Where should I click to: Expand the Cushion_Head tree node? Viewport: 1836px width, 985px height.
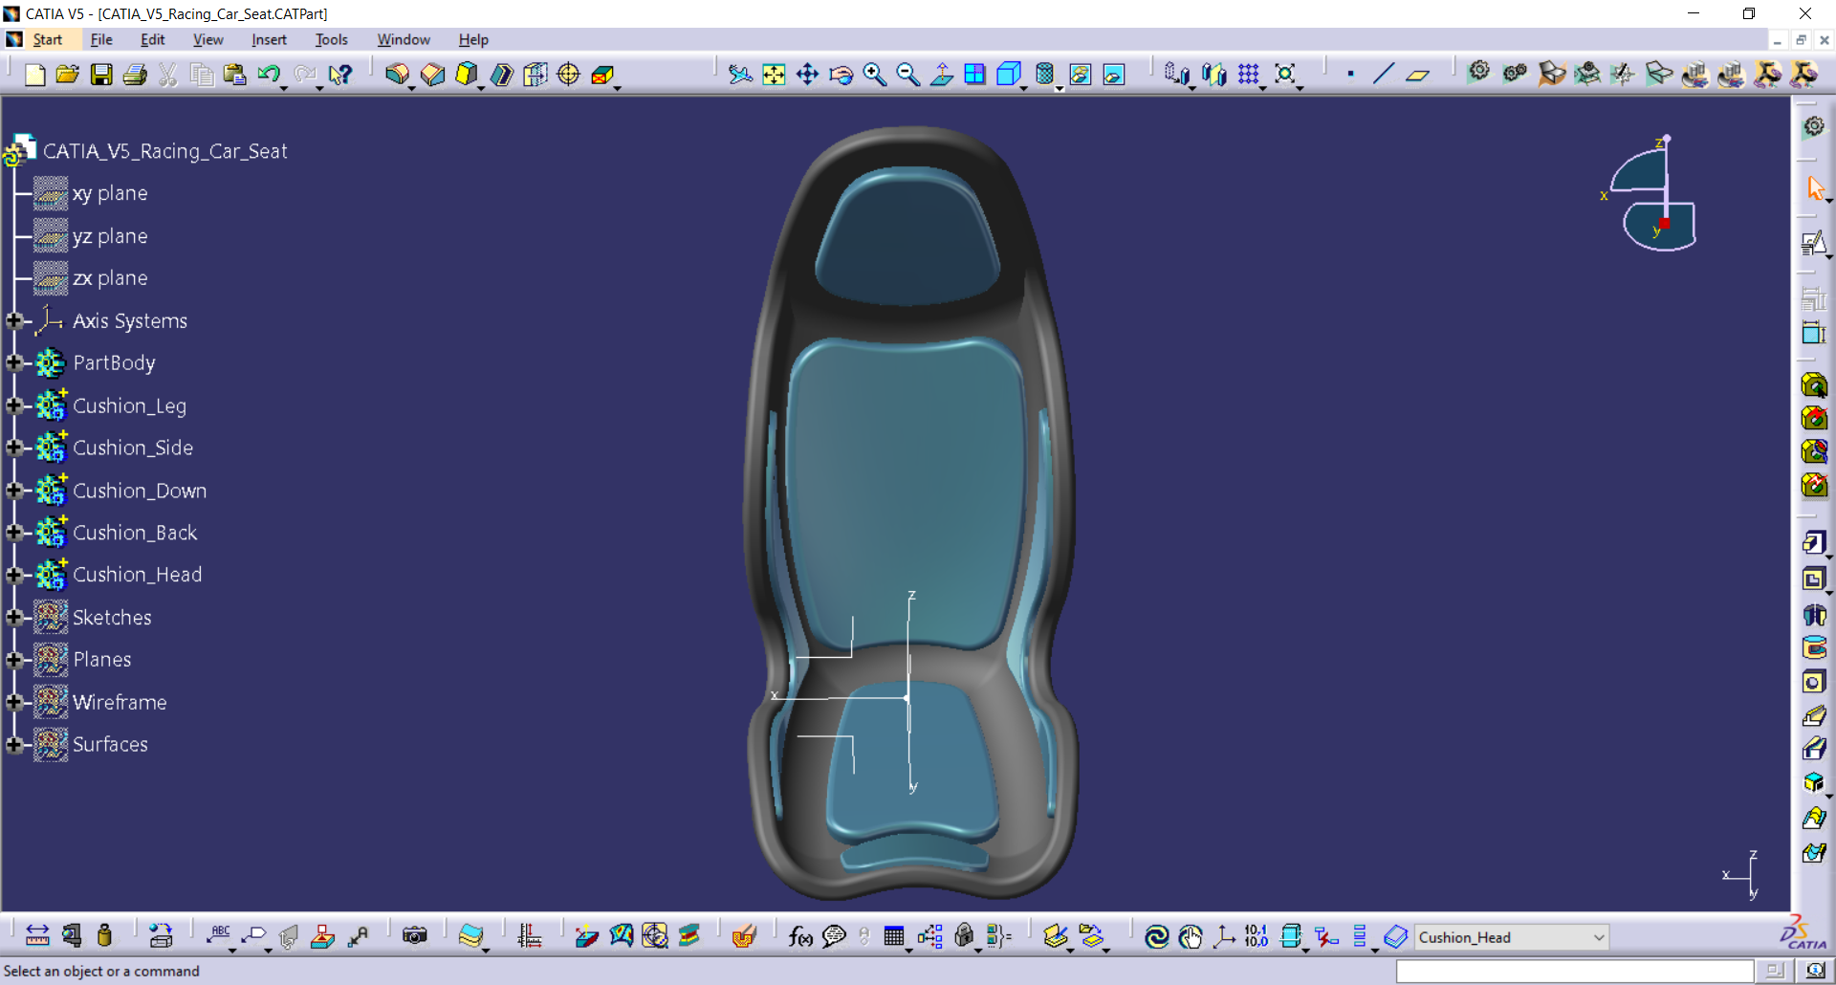coord(14,575)
